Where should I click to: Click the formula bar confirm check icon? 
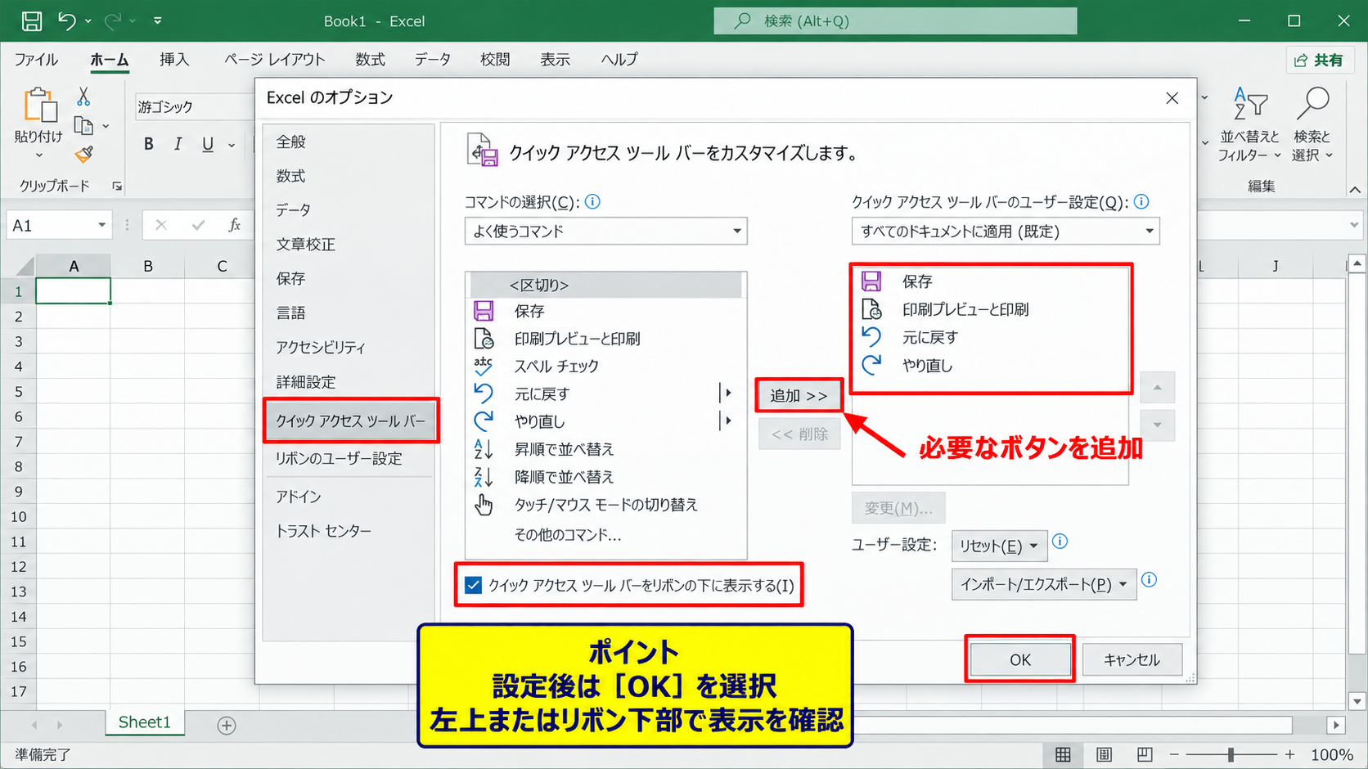[198, 225]
